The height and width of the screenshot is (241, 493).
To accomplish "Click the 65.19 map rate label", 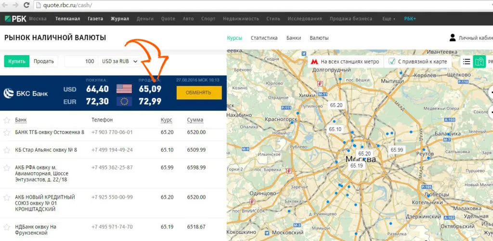I will pos(357,166).
